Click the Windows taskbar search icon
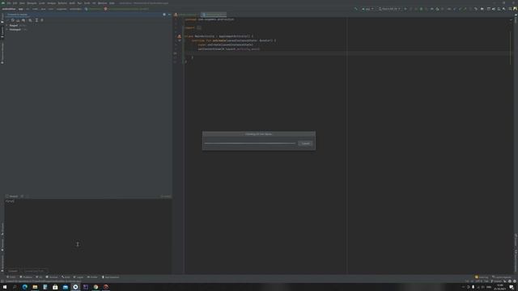 click(x=15, y=287)
